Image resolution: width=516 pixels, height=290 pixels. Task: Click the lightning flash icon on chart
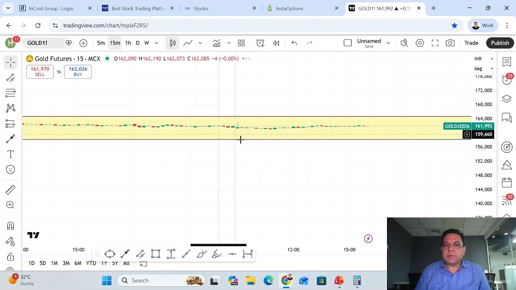(x=368, y=239)
